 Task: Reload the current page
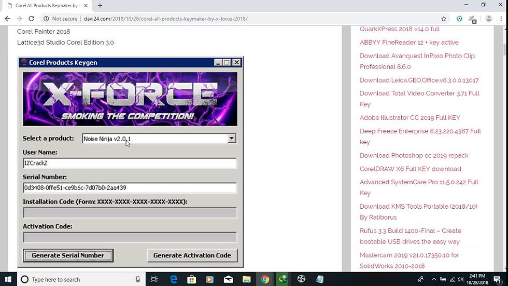pos(32,19)
